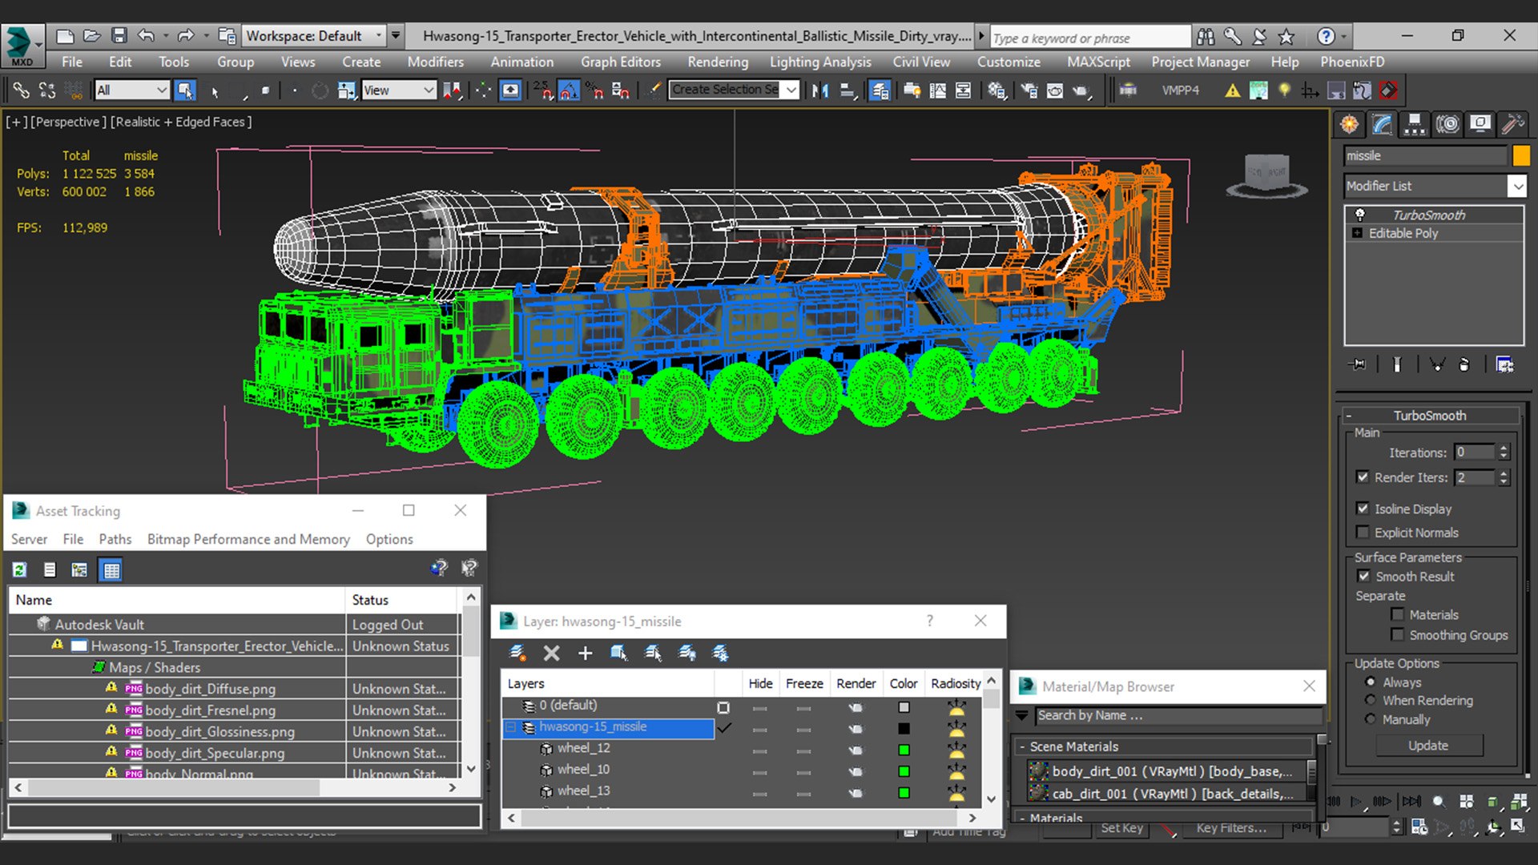The image size is (1538, 865).
Task: Toggle TurboSmooth lightbulb visibility icon
Action: [x=1359, y=215]
